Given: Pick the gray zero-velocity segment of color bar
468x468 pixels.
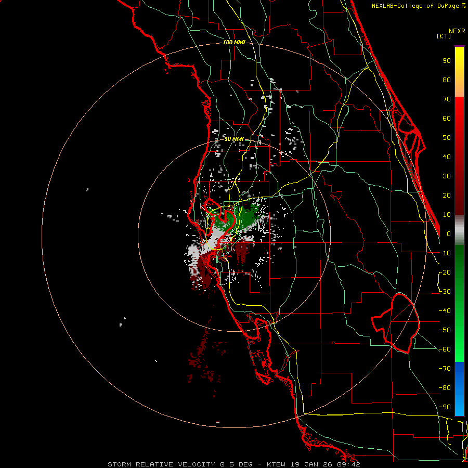Looking at the screenshot, I should pos(459,230).
